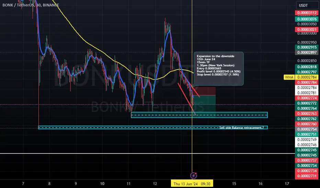Viewport: 320px width, 188px height.
Task: Click the green 0.00002751 price label
Action: 307,134
